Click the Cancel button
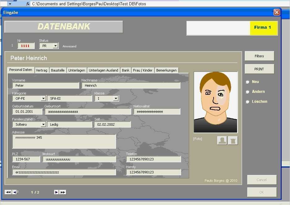The height and width of the screenshot is (205, 290). coord(262,180)
